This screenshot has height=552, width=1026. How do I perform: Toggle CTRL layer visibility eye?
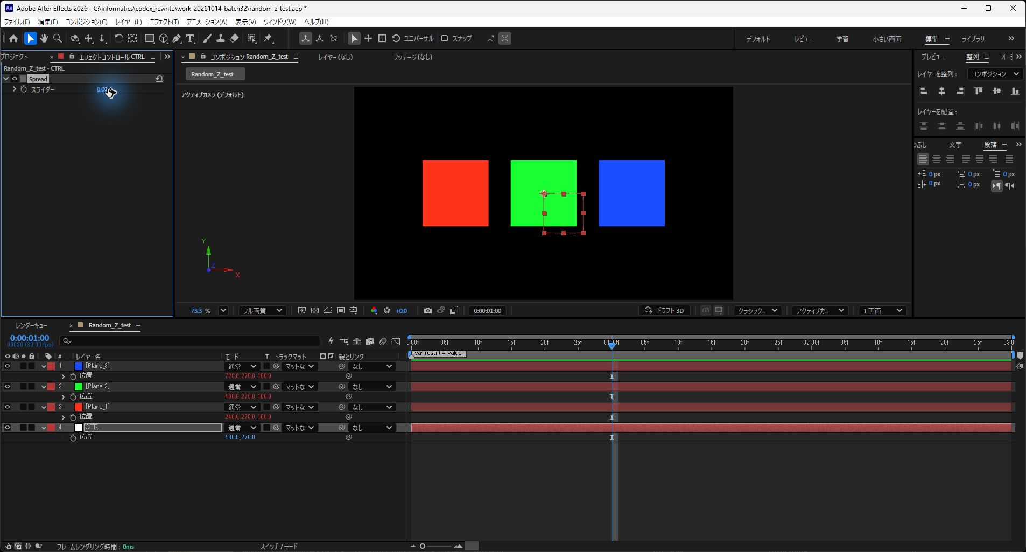tap(8, 428)
